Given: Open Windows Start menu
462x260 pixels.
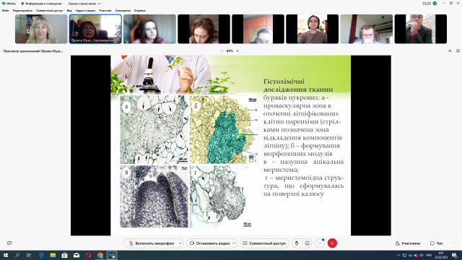Looking at the screenshot, I should [x=6, y=255].
